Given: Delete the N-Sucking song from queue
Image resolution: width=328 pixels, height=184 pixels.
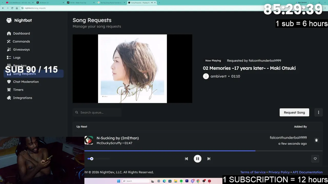Looking at the screenshot, I should (x=316, y=140).
